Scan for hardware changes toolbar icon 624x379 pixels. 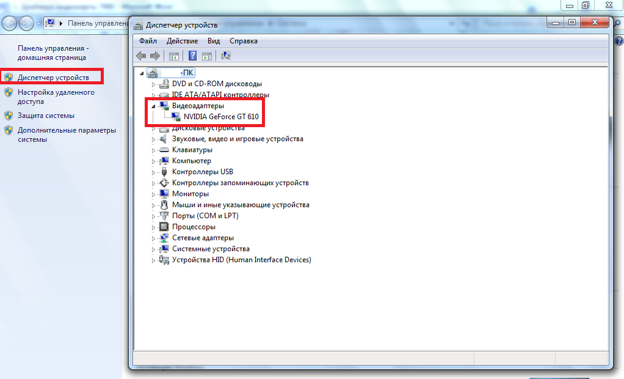tap(226, 56)
